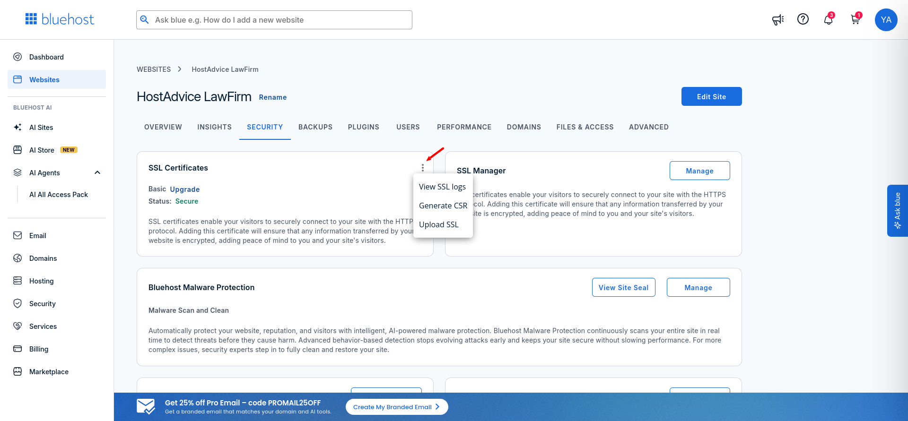This screenshot has width=908, height=421.
Task: Open the Ask blue side tab
Action: tap(897, 211)
